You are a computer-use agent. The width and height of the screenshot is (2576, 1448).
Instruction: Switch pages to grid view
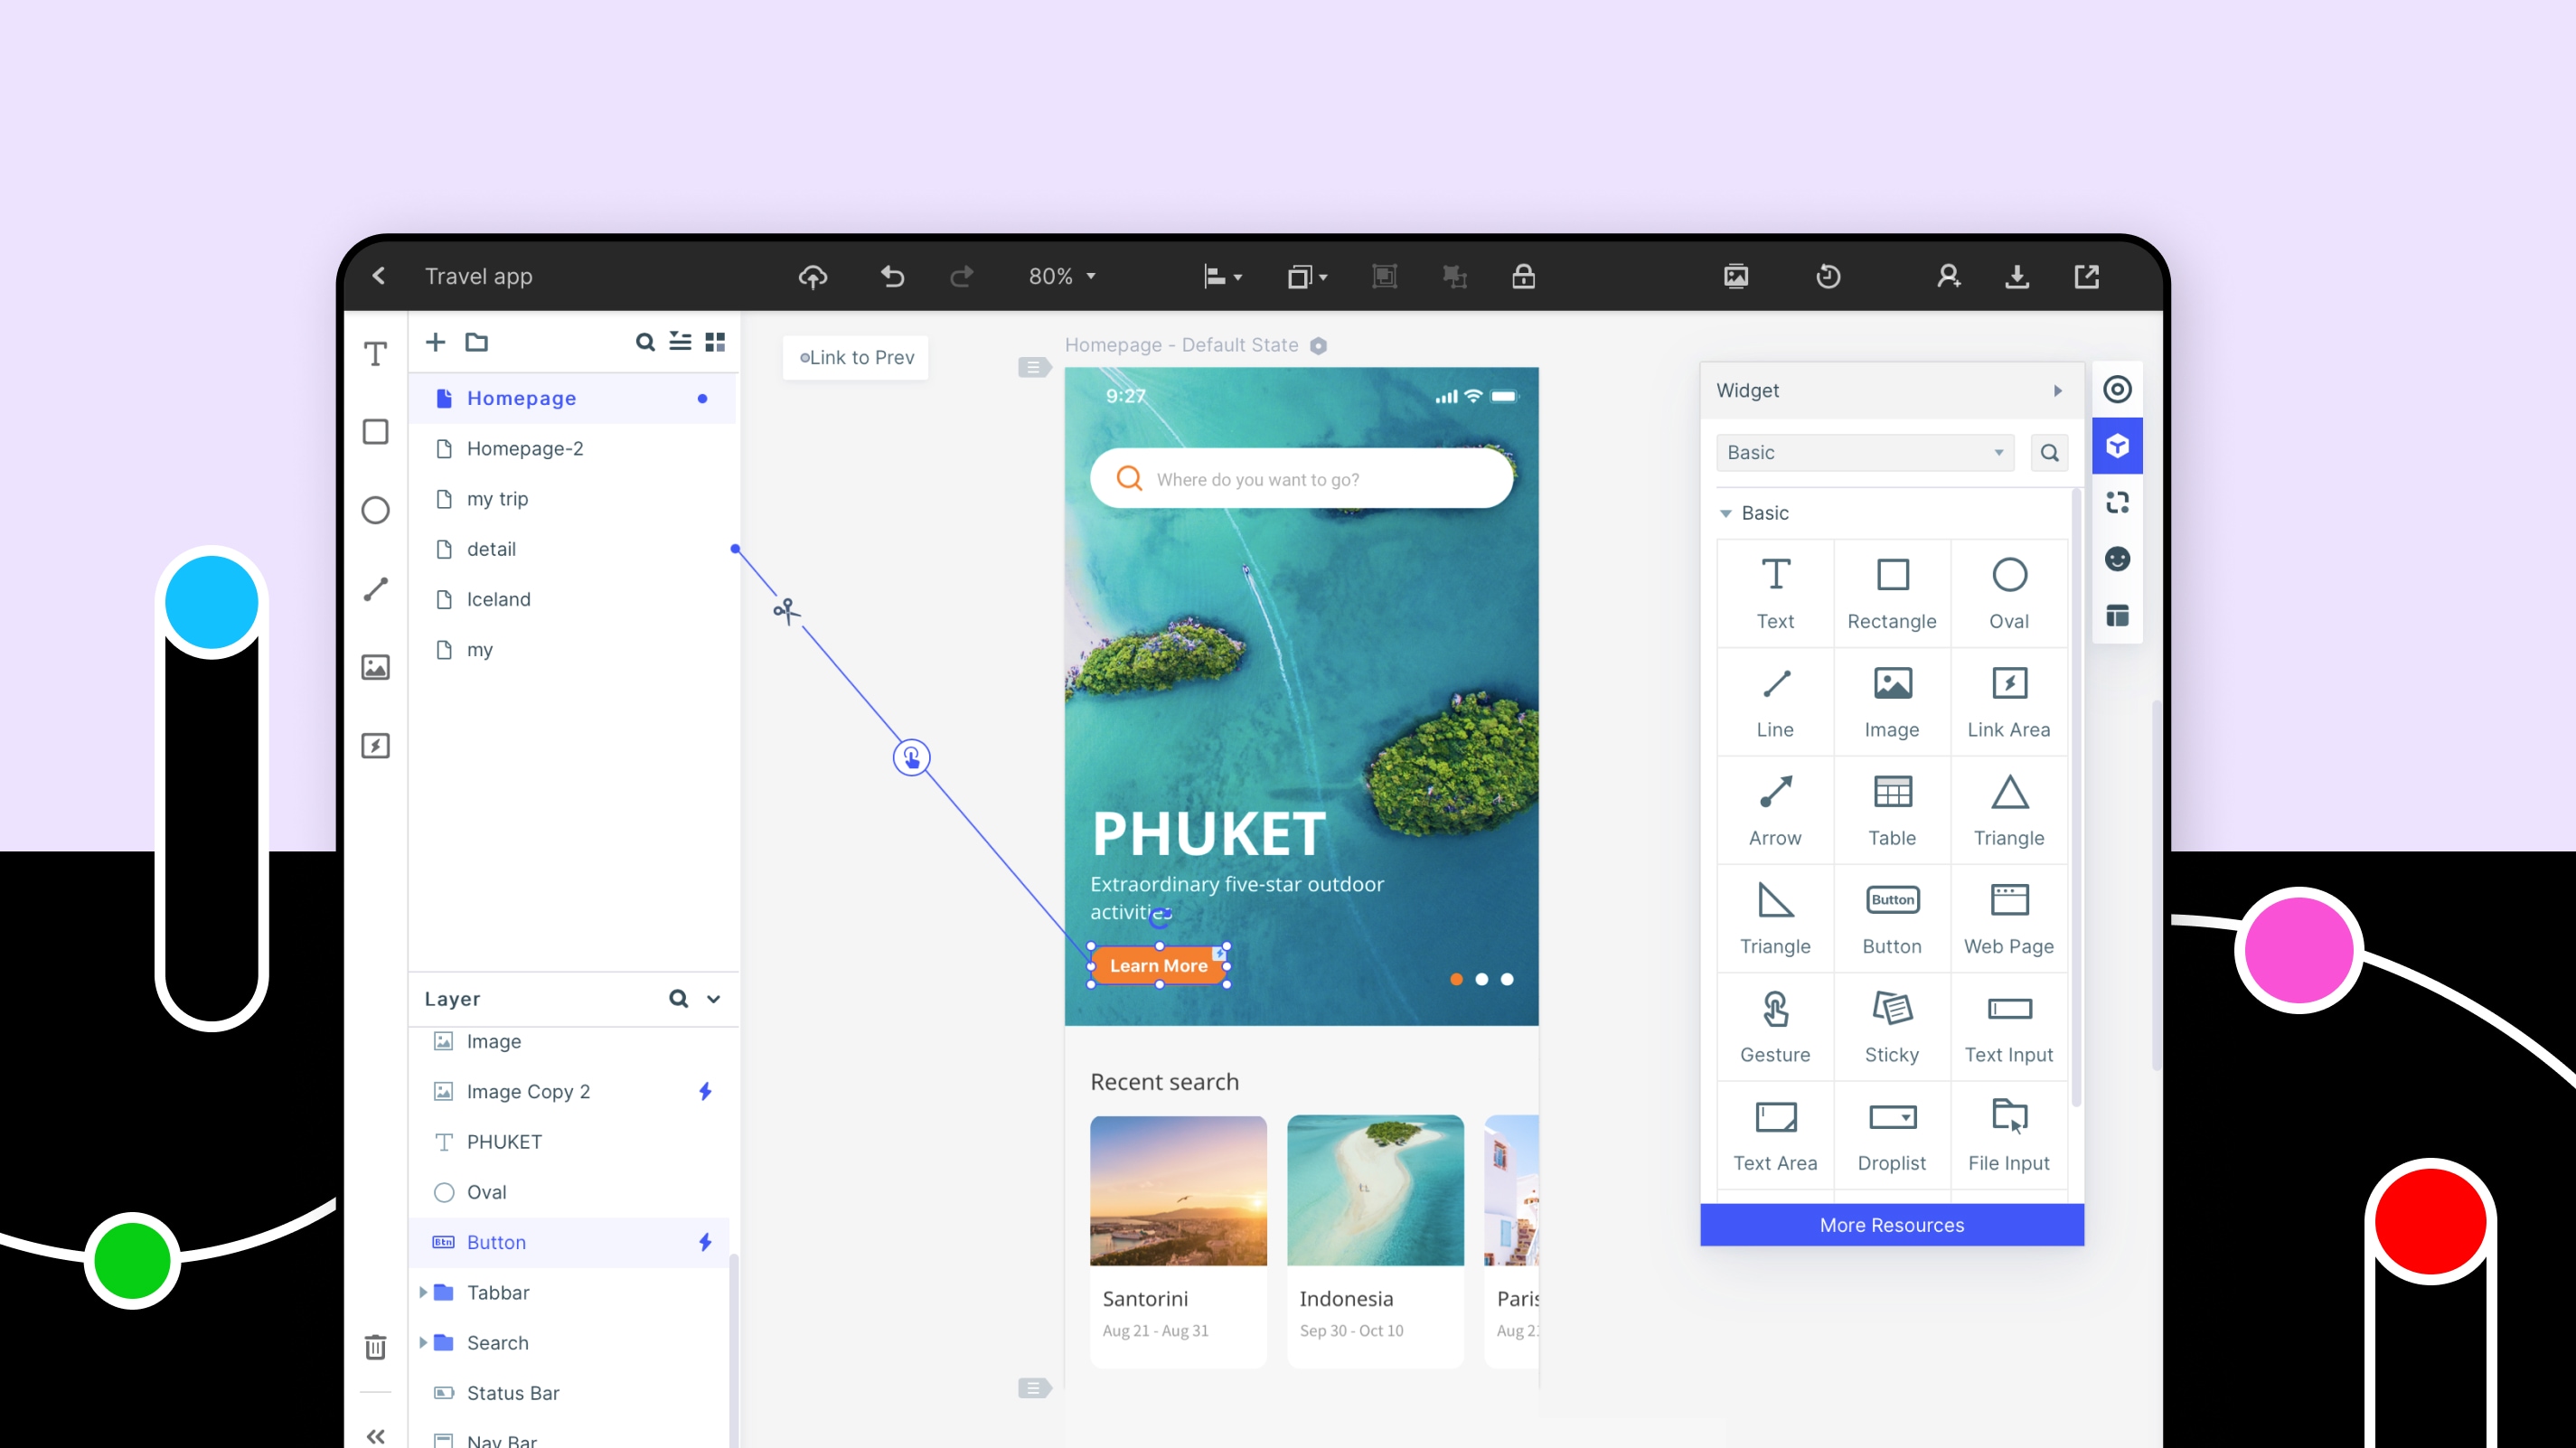(x=715, y=342)
